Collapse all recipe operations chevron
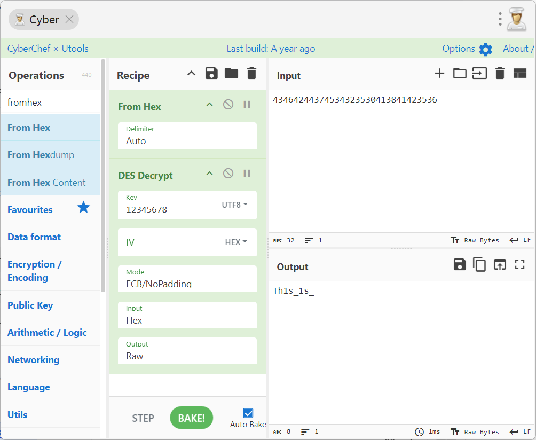 [x=192, y=73]
